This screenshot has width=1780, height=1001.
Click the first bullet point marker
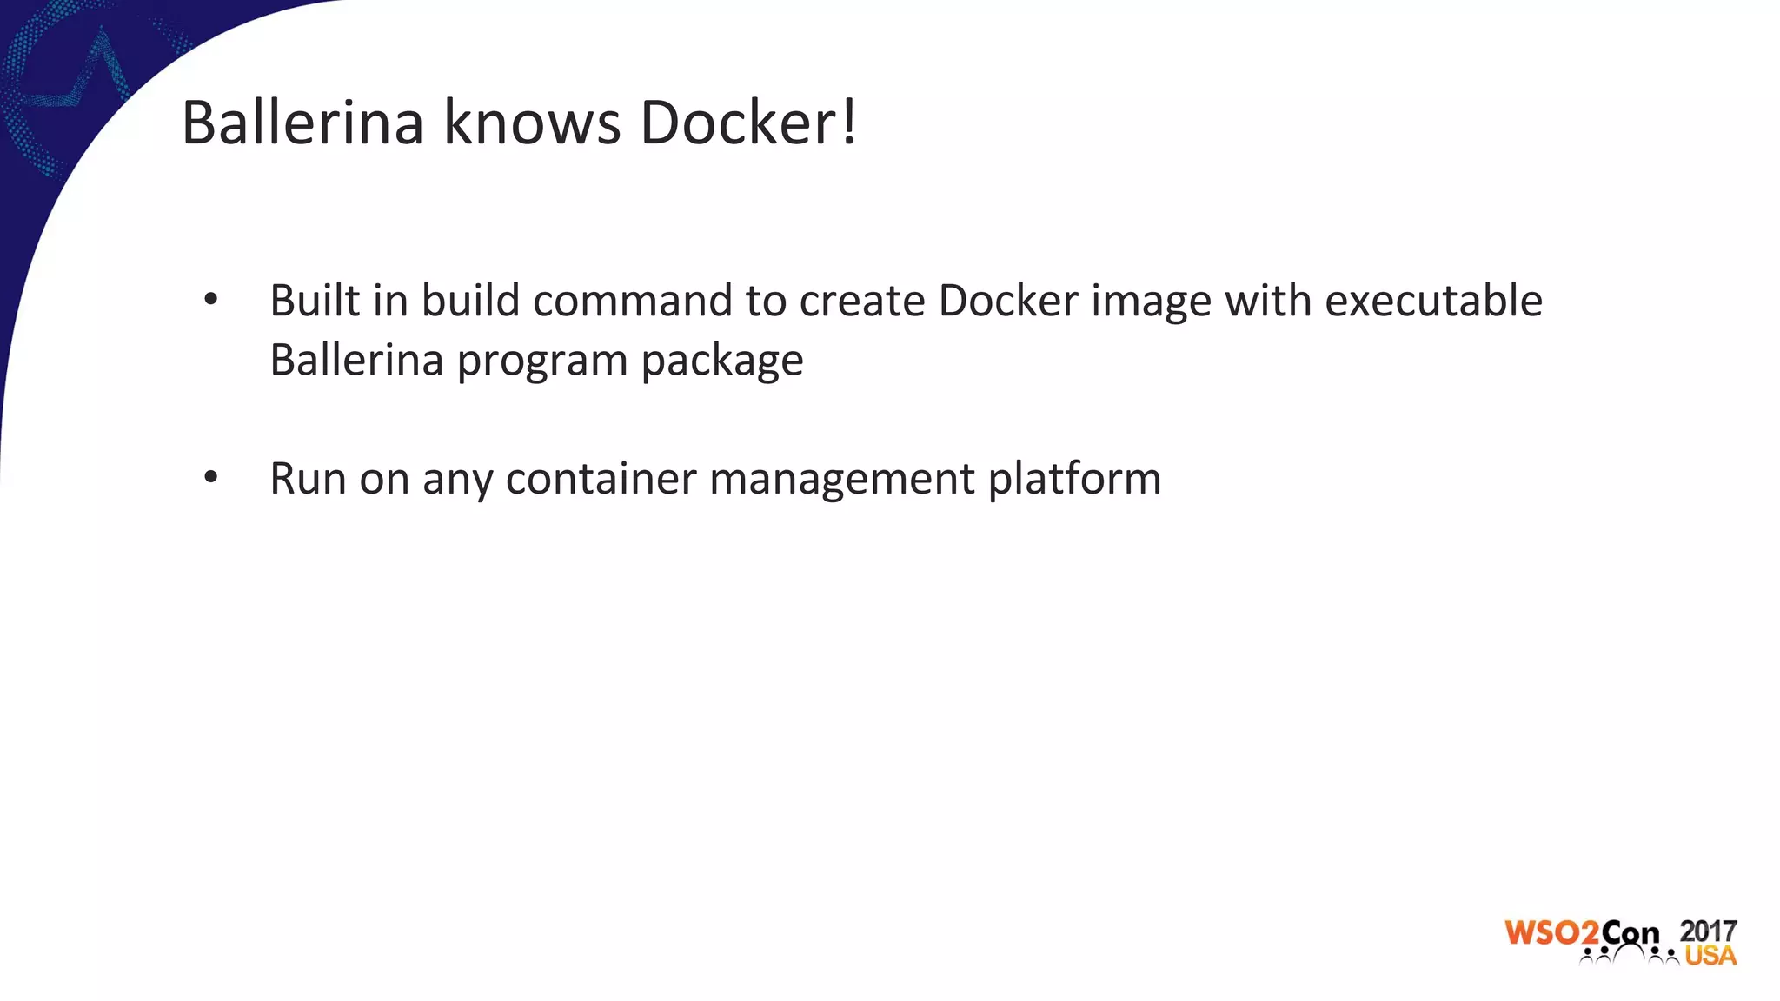tap(210, 301)
